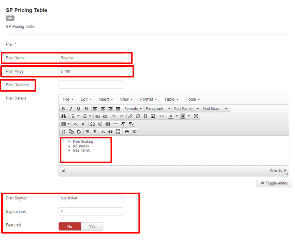This screenshot has height=241, width=295.
Task: Click the Toggle editor button
Action: (274, 183)
